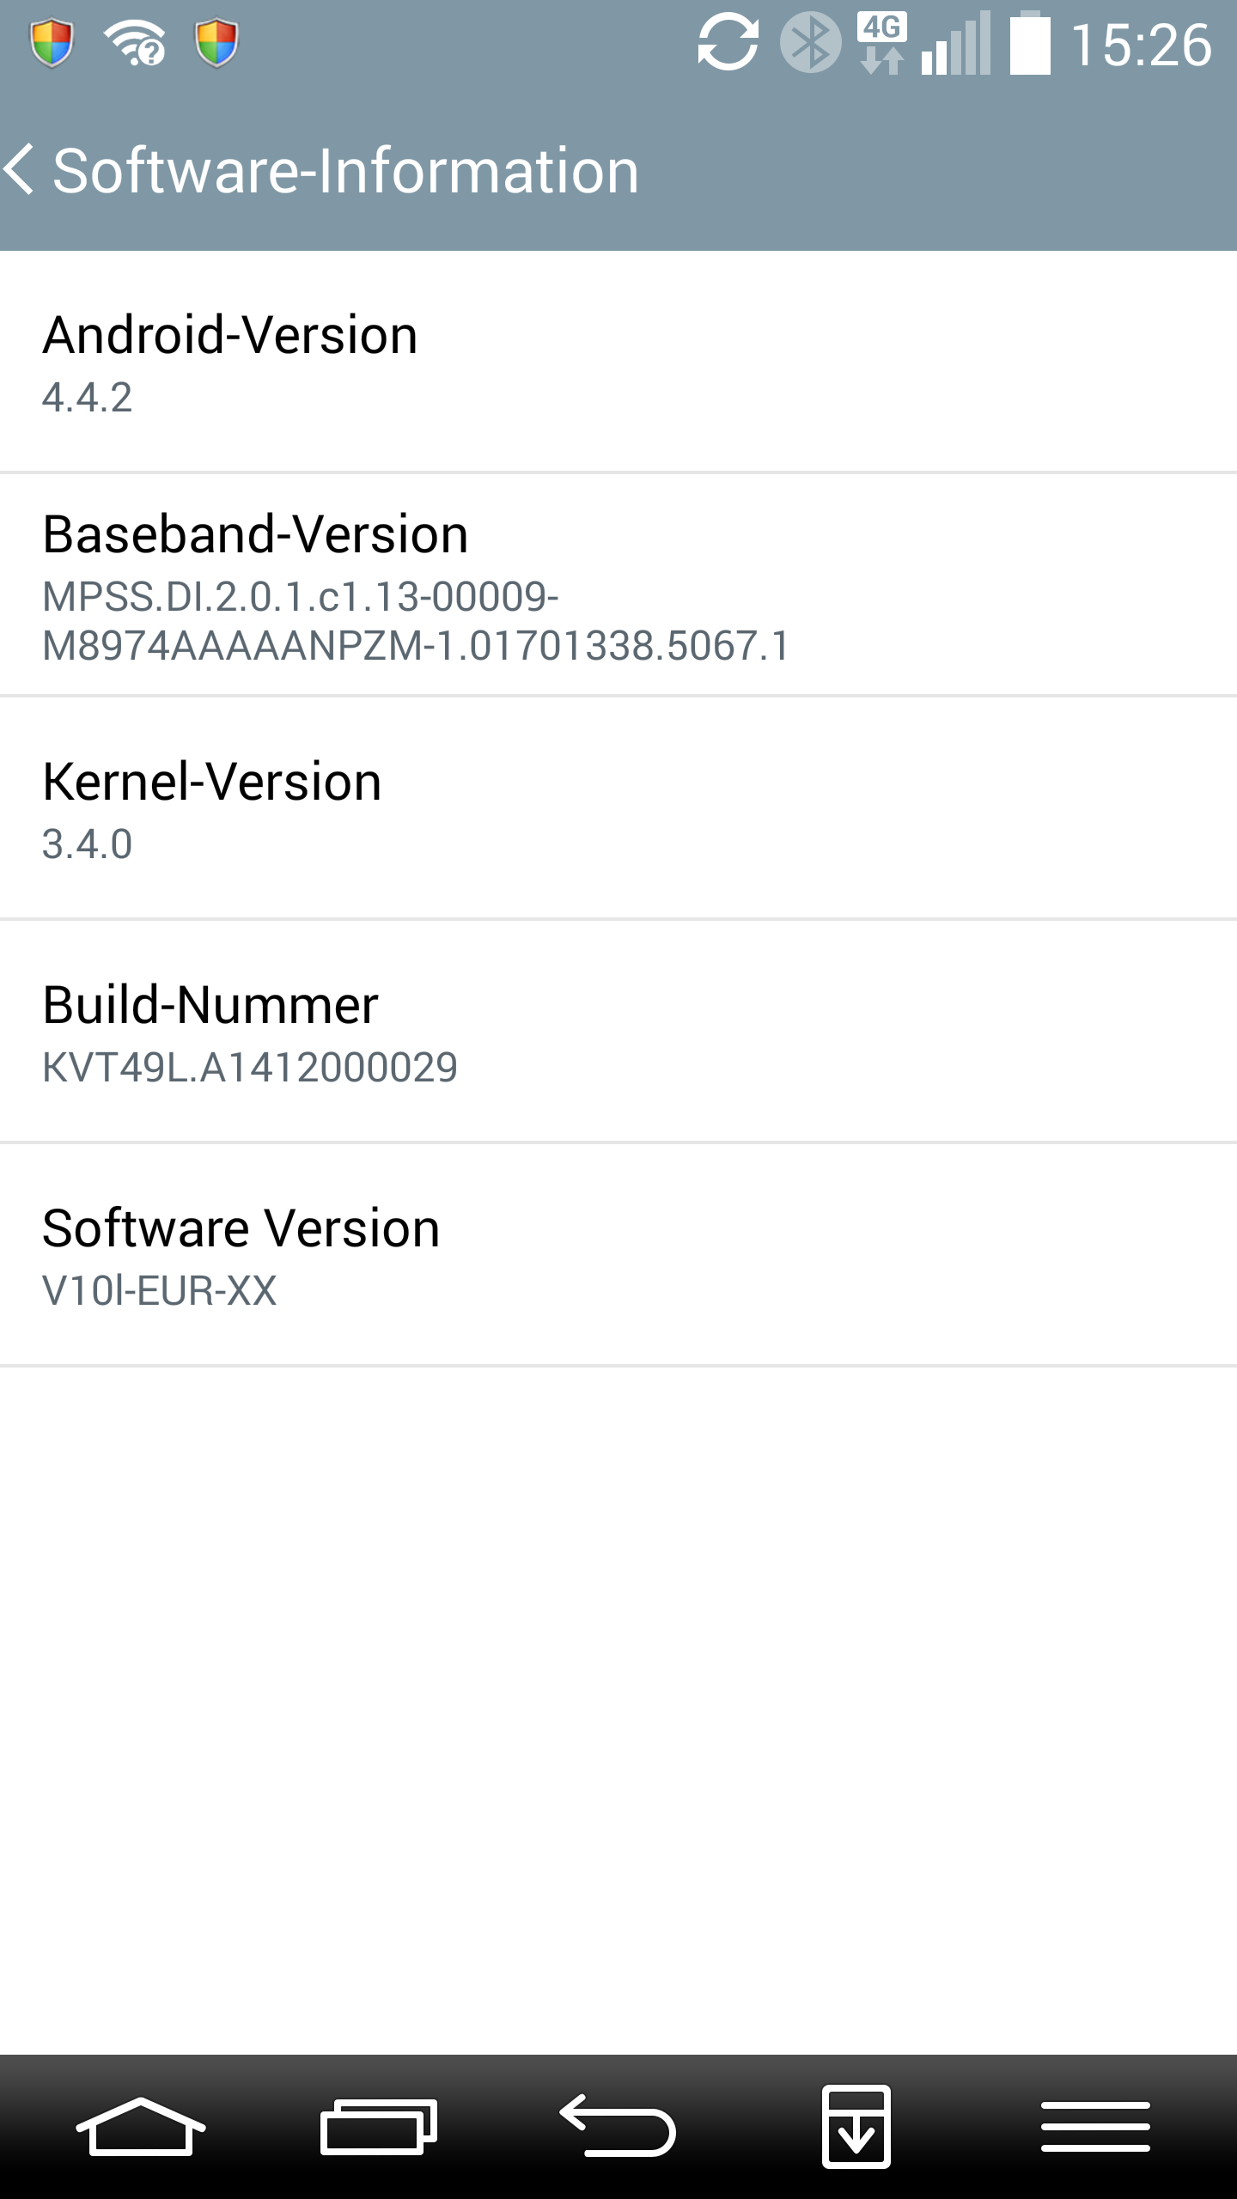Select the Android-Version entry
1237x2199 pixels.
(x=618, y=362)
